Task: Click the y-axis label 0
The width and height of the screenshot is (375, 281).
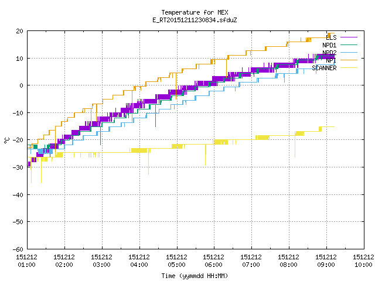Action: (22, 85)
